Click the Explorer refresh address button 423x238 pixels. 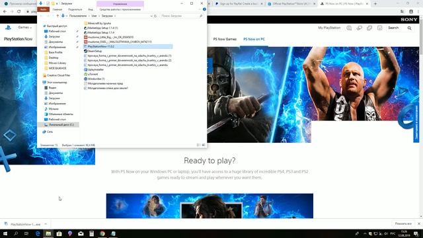(x=155, y=16)
